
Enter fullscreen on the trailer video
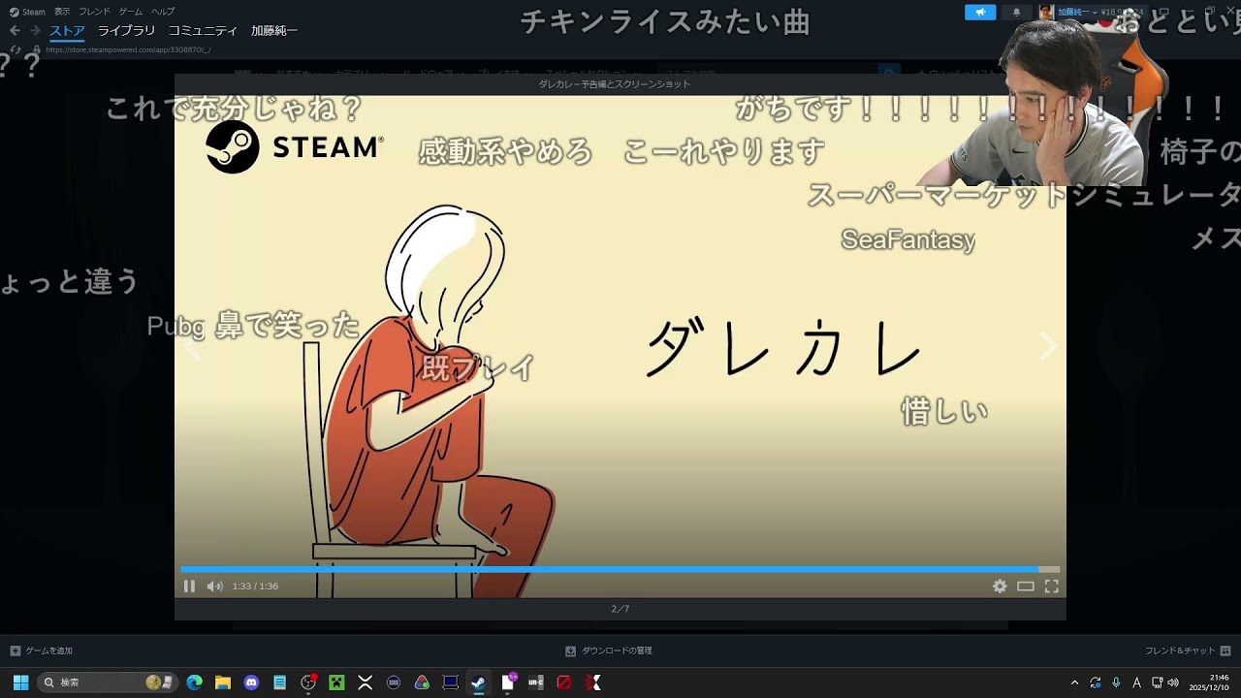pos(1051,587)
